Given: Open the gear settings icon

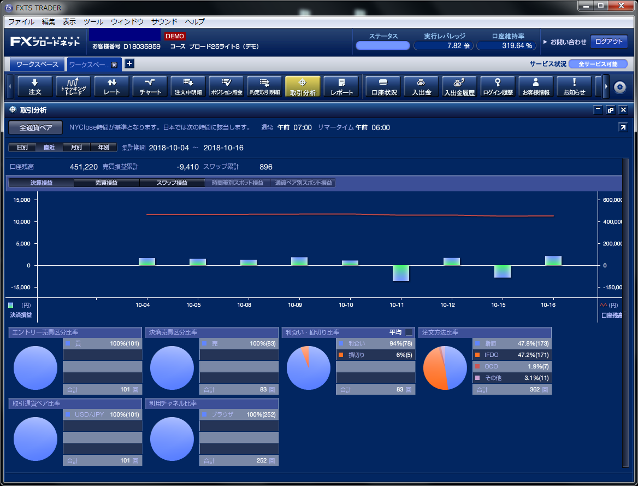Looking at the screenshot, I should (619, 87).
